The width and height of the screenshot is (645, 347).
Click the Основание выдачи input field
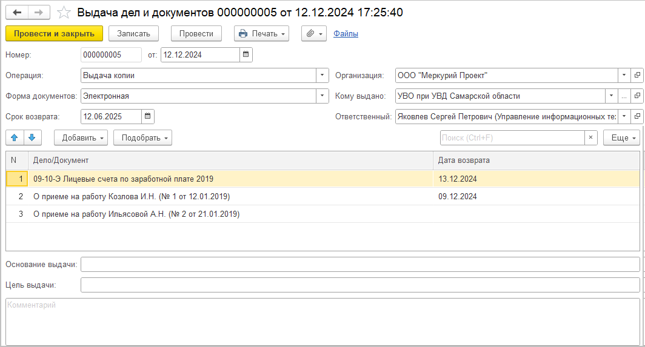tap(360, 265)
